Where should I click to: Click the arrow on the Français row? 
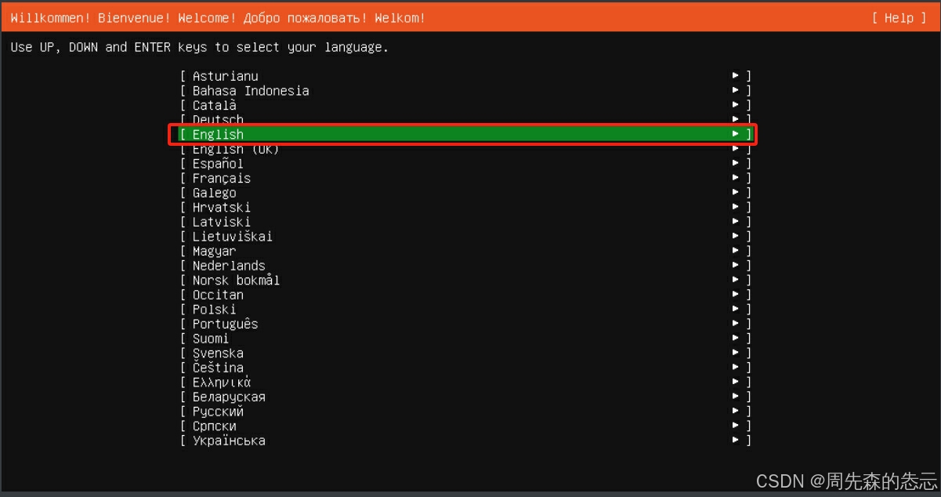click(x=736, y=179)
